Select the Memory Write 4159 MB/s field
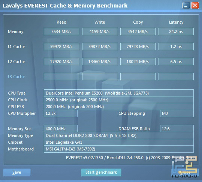This screenshot has width=202, height=182. tap(100, 32)
